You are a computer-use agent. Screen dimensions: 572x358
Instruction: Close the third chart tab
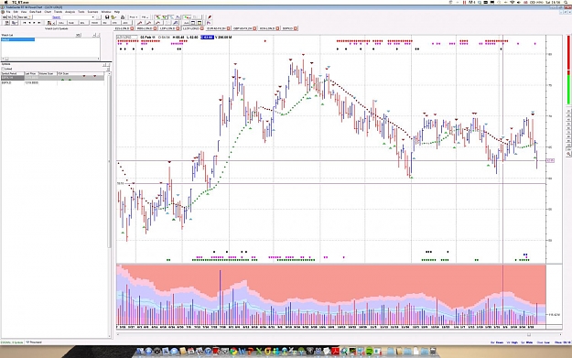click(x=178, y=28)
